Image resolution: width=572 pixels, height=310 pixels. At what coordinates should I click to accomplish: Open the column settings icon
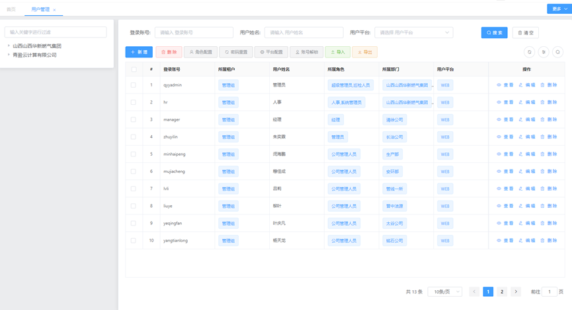544,52
